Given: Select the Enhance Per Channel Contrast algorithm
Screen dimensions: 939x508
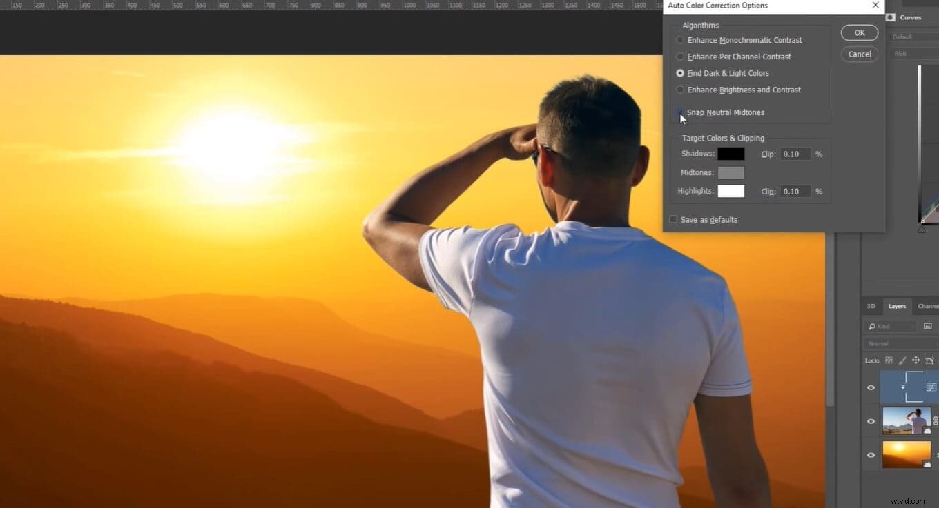Looking at the screenshot, I should (680, 57).
